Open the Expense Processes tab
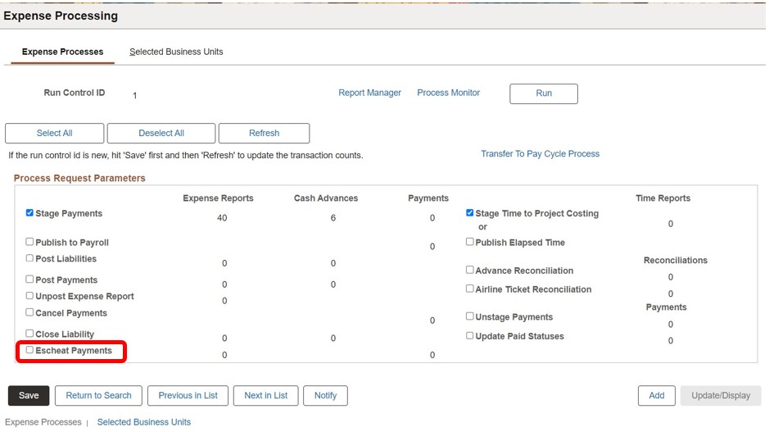This screenshot has height=432, width=769. click(62, 52)
